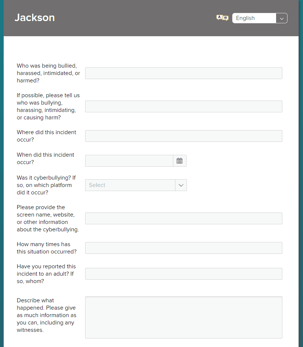Select the 'reported to an adult' text field
303x347 pixels.
pos(184,274)
